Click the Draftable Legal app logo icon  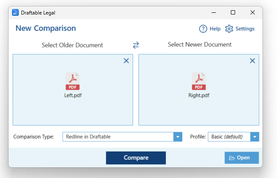click(x=15, y=12)
